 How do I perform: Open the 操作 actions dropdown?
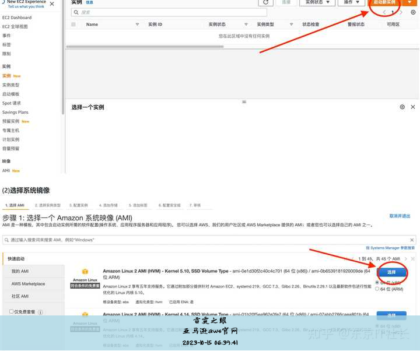pos(351,2)
